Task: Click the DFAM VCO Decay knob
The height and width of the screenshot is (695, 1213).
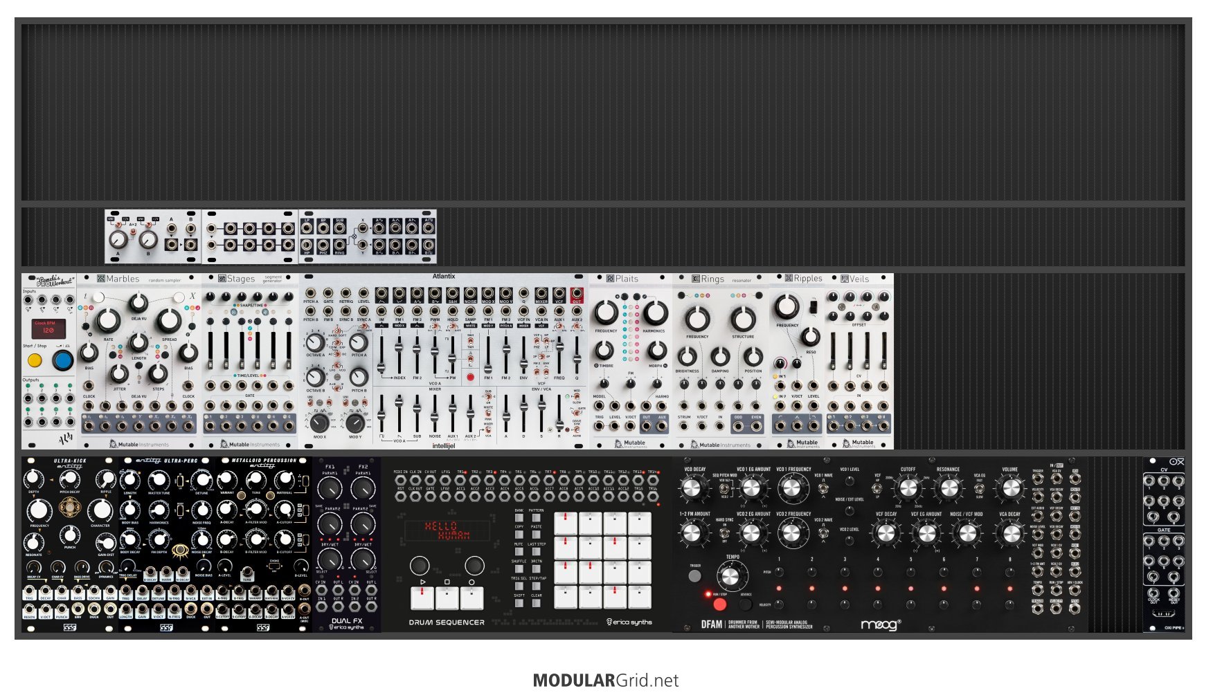Action: coord(692,488)
